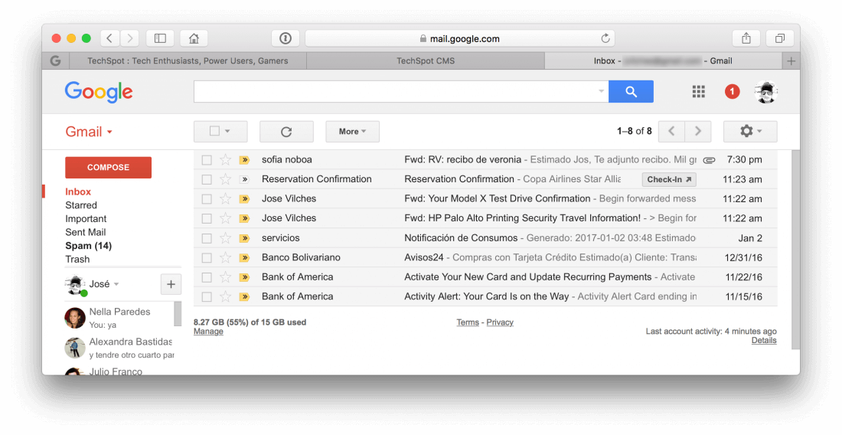Toggle the Safari sidebar button
842x435 pixels.
coord(160,38)
